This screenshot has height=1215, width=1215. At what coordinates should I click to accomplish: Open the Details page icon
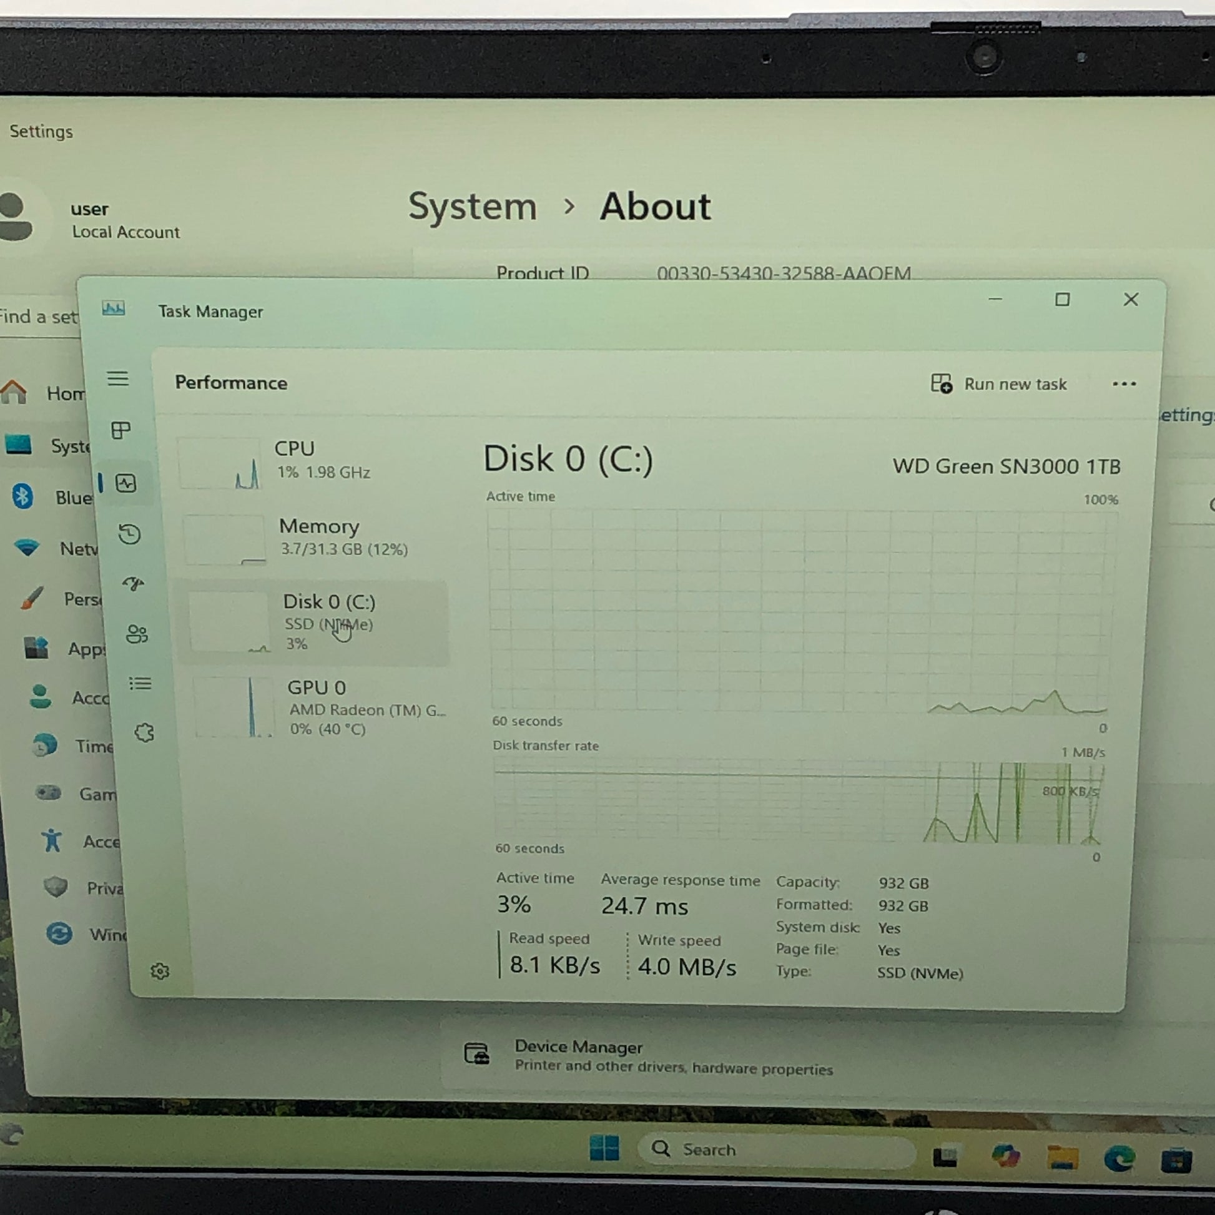[140, 684]
